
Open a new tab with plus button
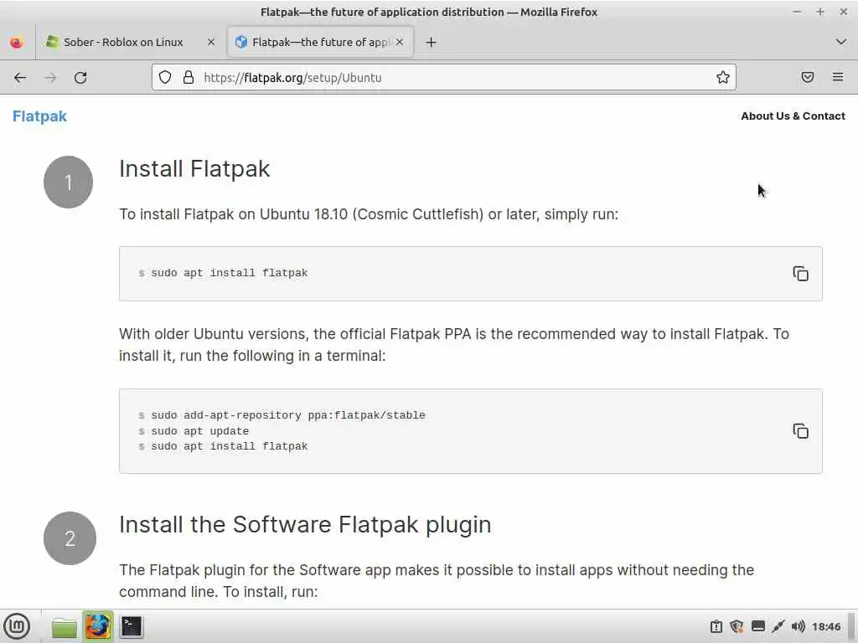431,42
